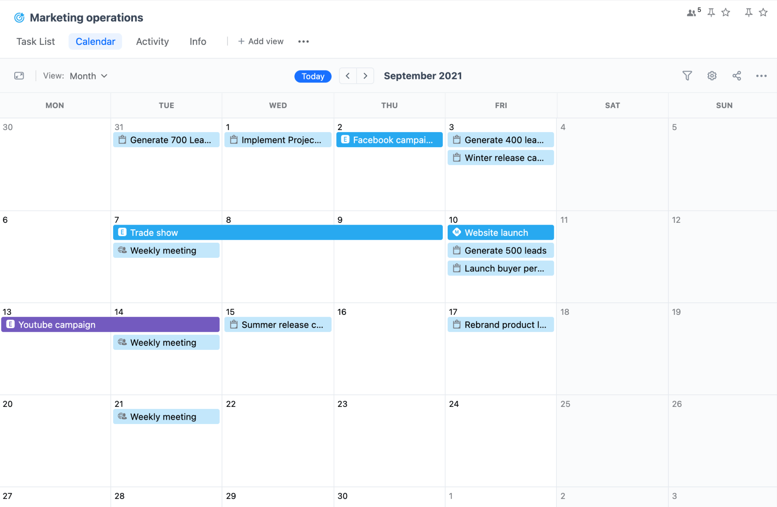Screen dimensions: 777x507
Task: Pin the Marketing operations project
Action: (711, 13)
